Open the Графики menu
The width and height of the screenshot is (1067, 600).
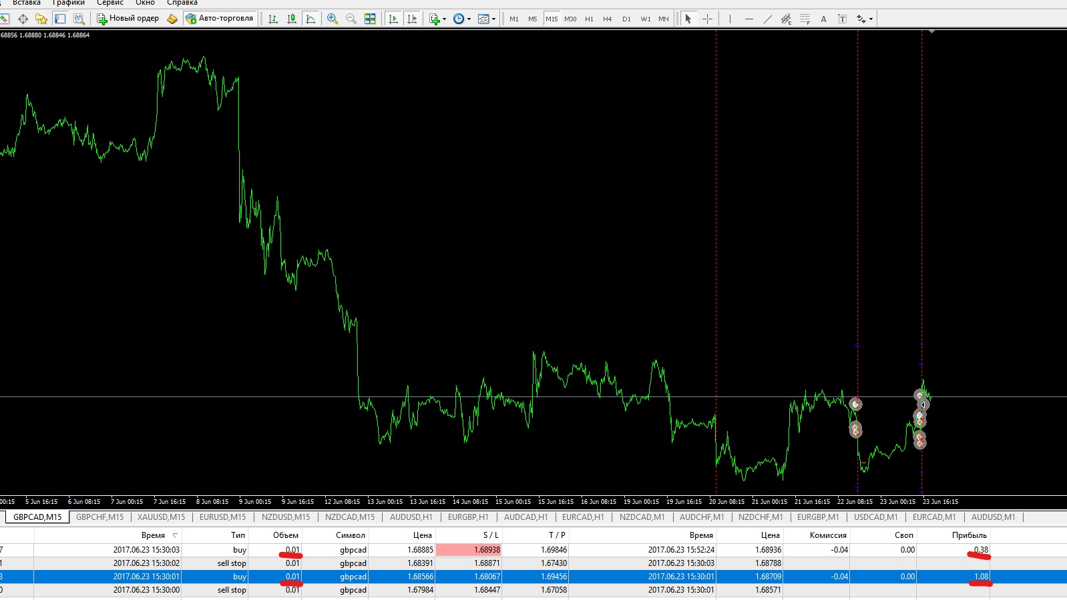pos(68,3)
